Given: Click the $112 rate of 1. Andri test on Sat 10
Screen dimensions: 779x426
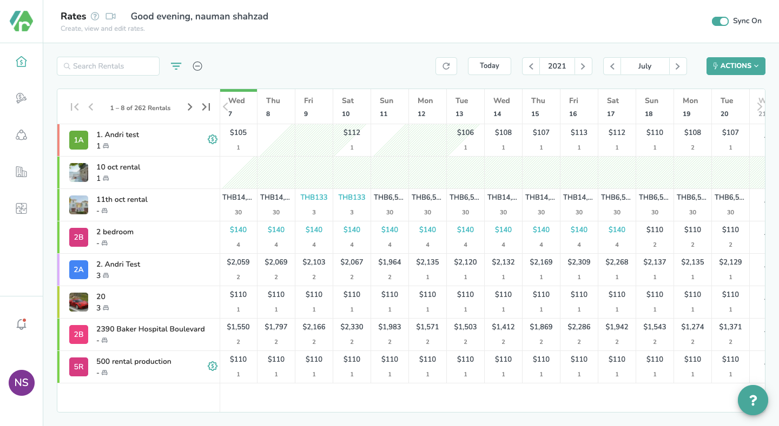Looking at the screenshot, I should tap(352, 132).
